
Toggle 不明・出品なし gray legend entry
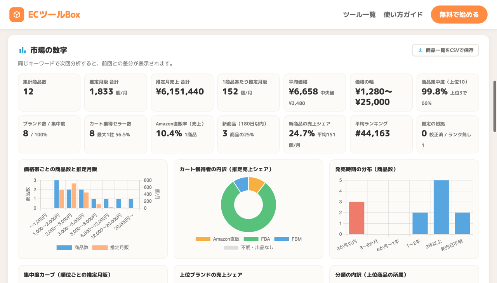[248, 247]
